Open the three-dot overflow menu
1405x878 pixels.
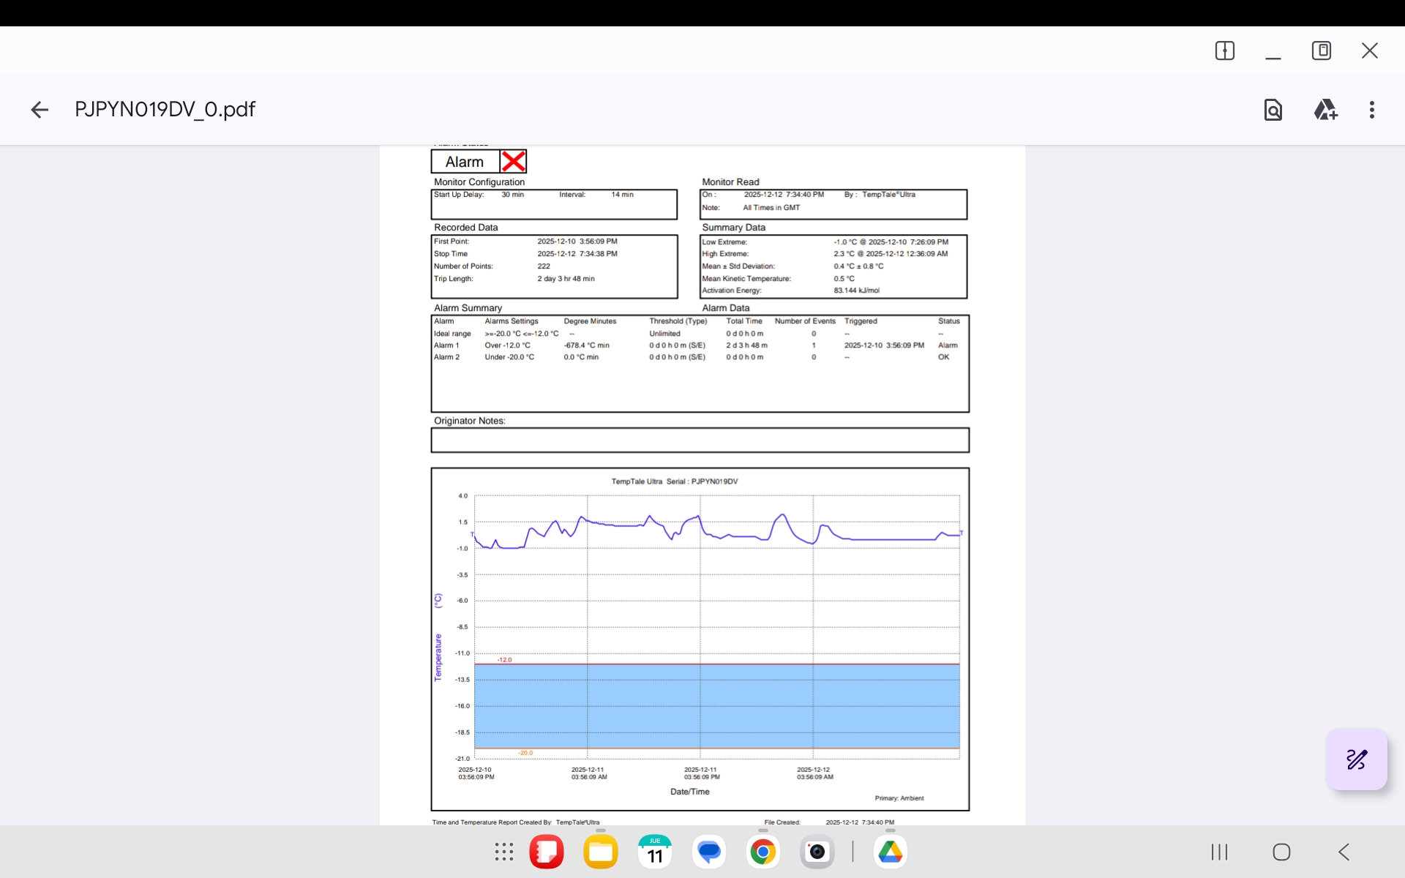pyautogui.click(x=1372, y=110)
